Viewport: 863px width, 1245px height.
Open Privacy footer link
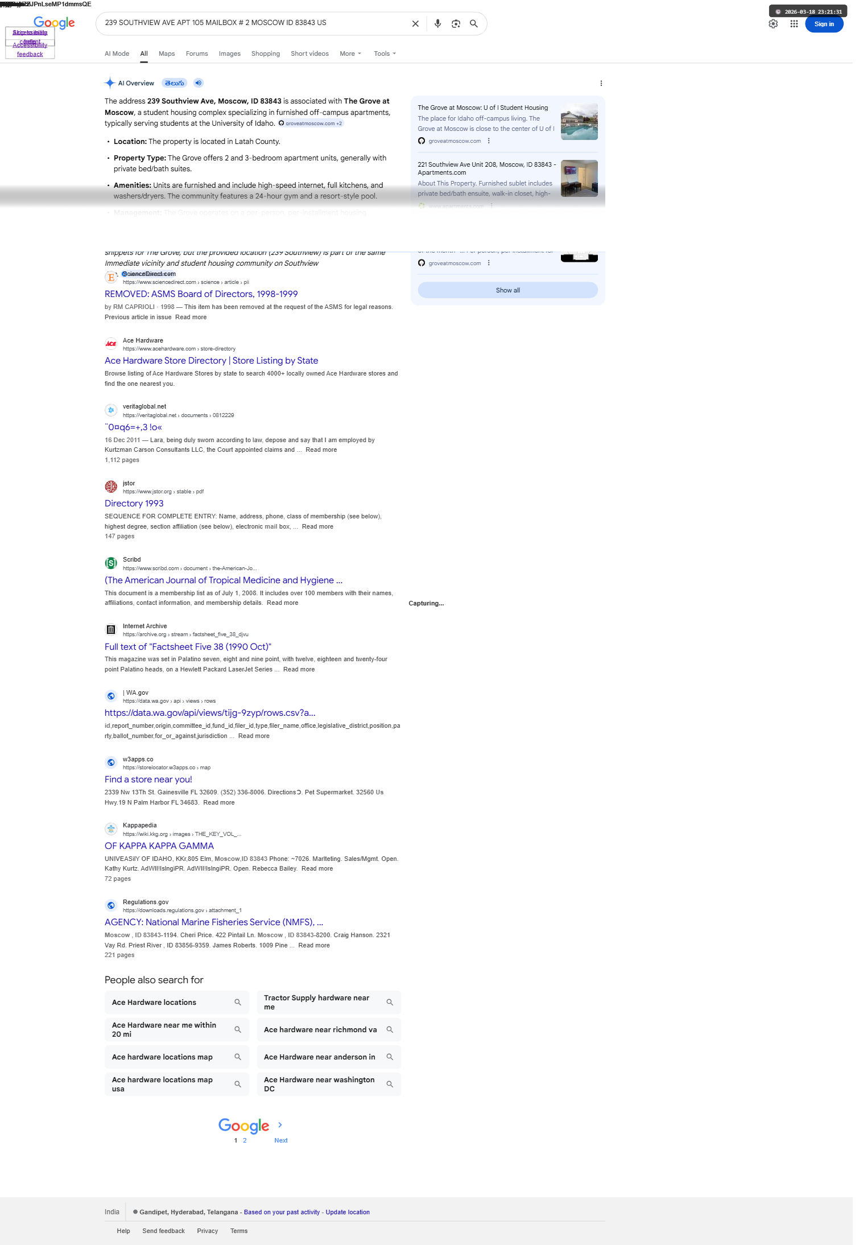click(208, 1231)
